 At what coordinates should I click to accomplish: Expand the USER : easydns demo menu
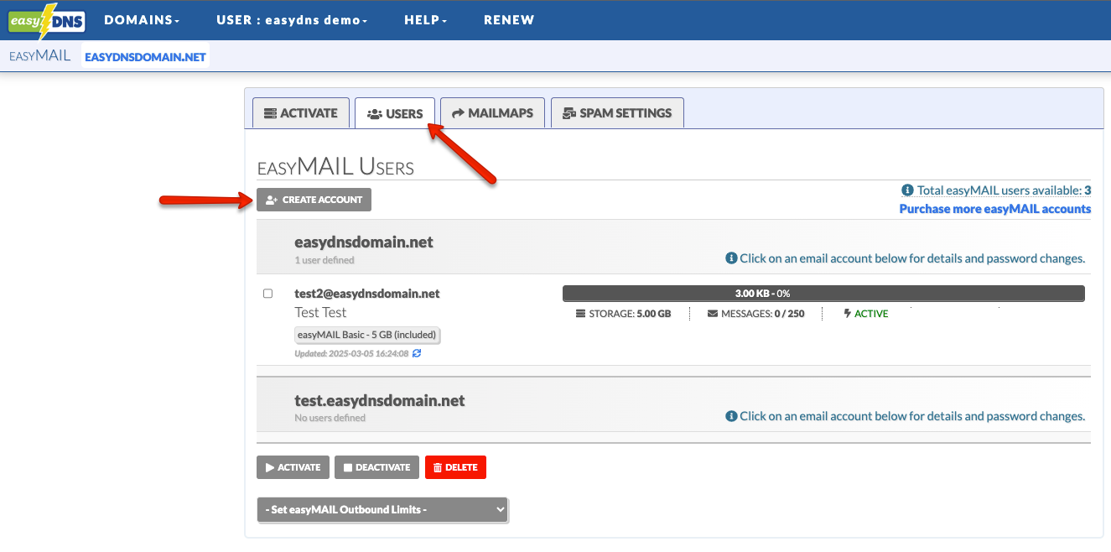click(x=292, y=20)
